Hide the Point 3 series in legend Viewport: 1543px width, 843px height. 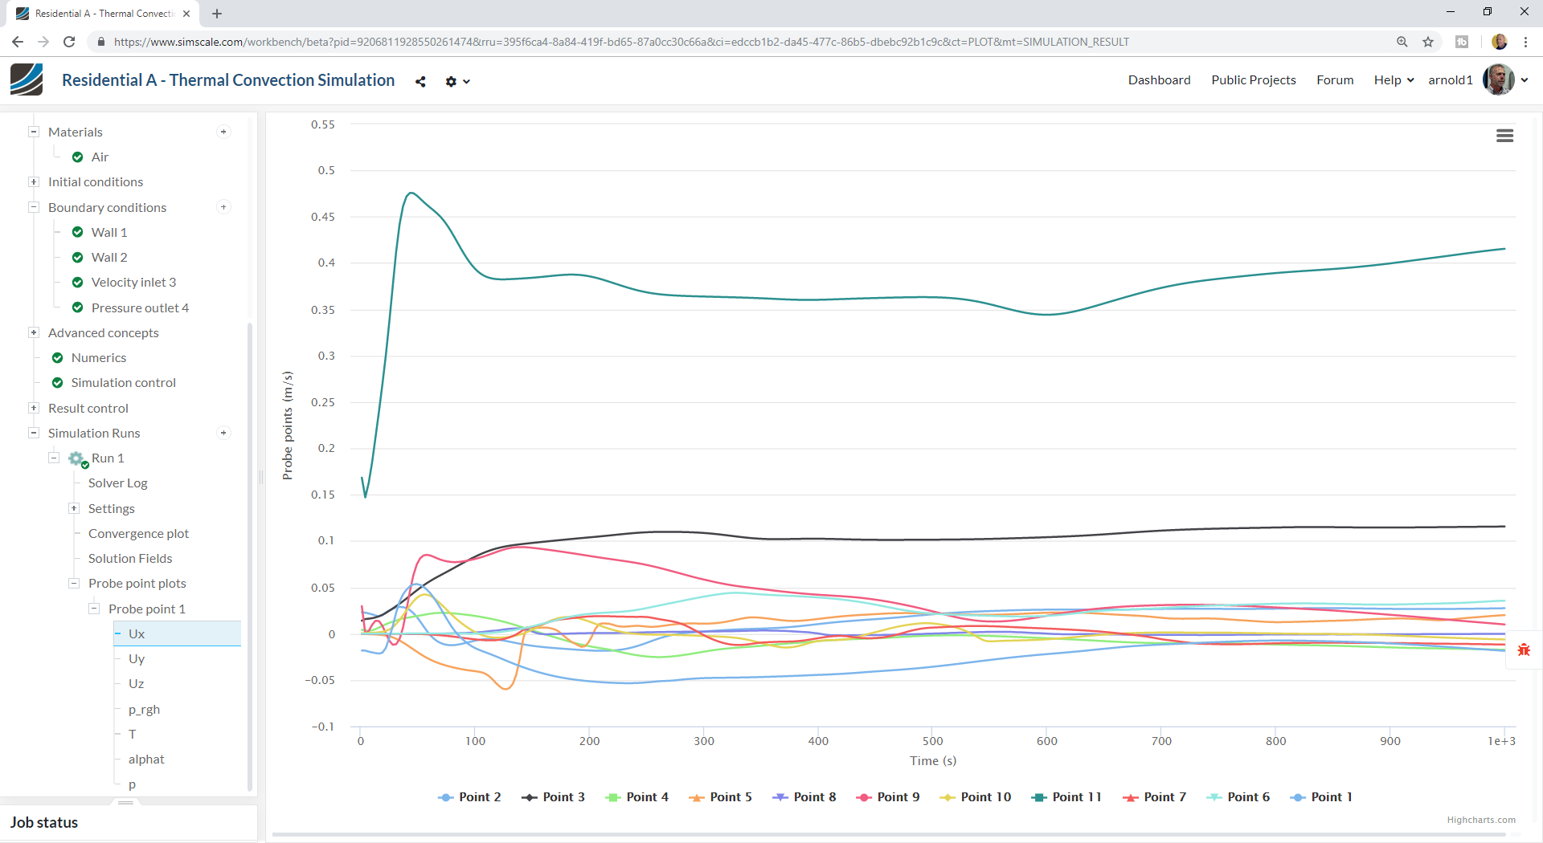[553, 797]
